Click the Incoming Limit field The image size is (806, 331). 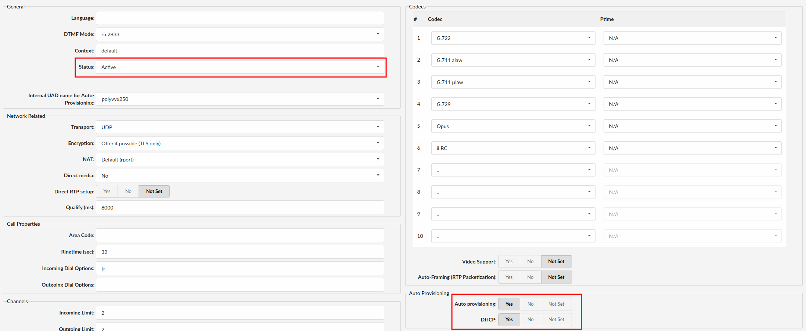240,313
